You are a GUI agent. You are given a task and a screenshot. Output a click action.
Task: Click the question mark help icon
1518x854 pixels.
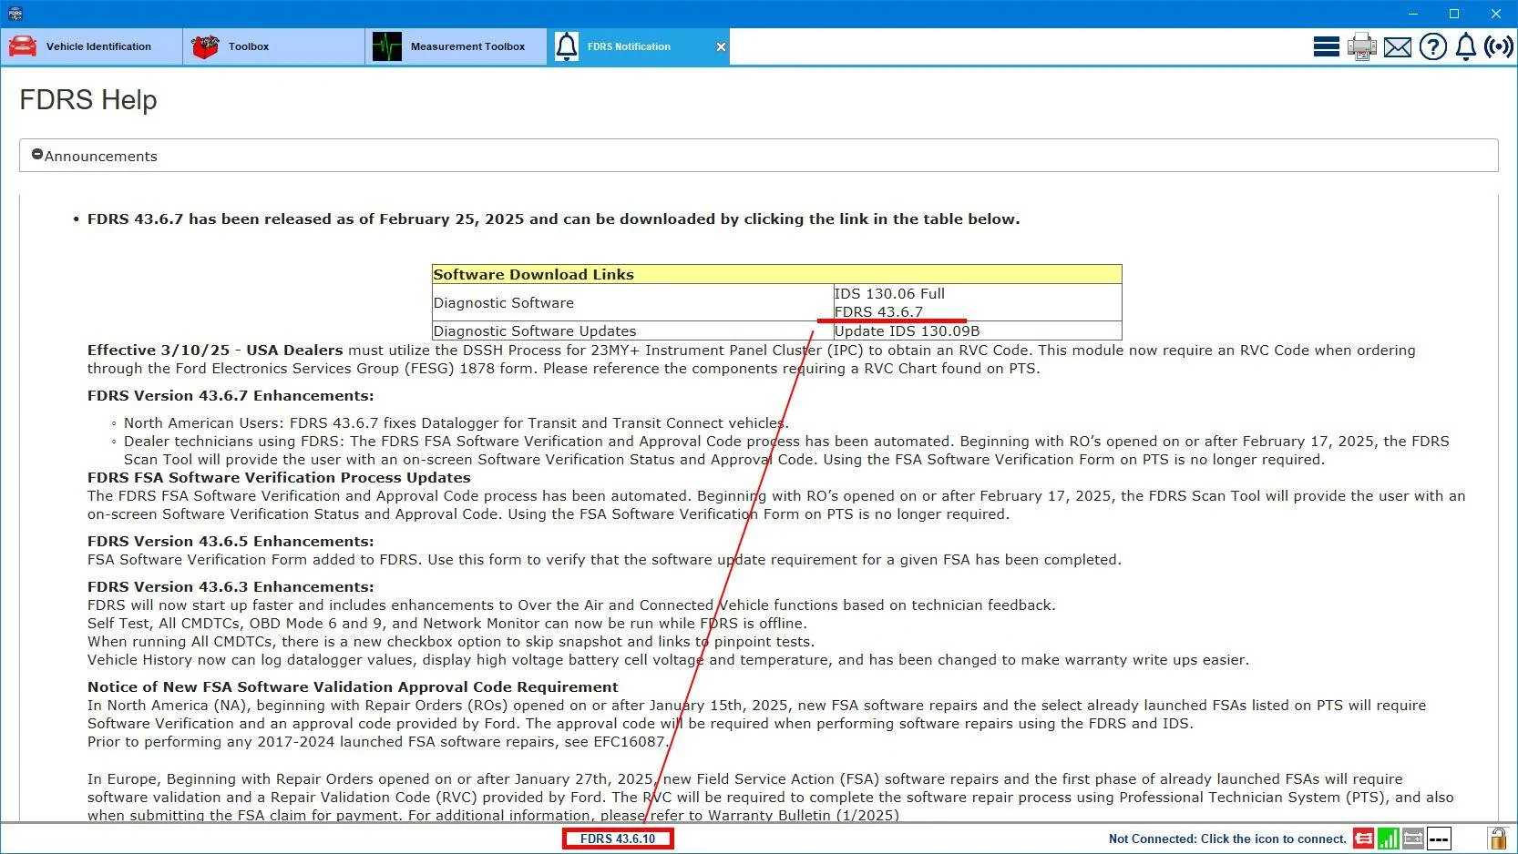(x=1432, y=46)
